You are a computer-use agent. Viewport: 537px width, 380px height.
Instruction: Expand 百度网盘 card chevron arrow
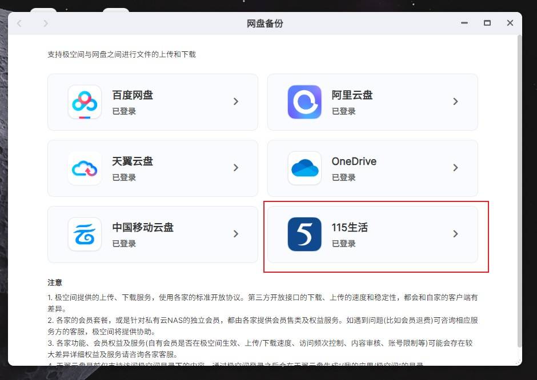coord(235,102)
